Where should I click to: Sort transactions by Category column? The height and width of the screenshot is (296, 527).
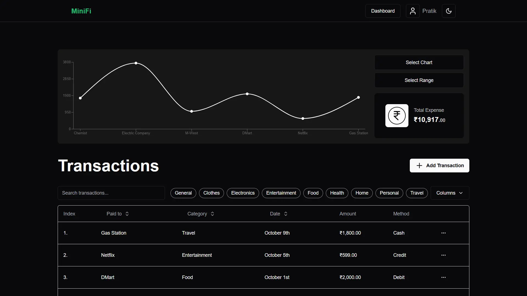pos(212,214)
